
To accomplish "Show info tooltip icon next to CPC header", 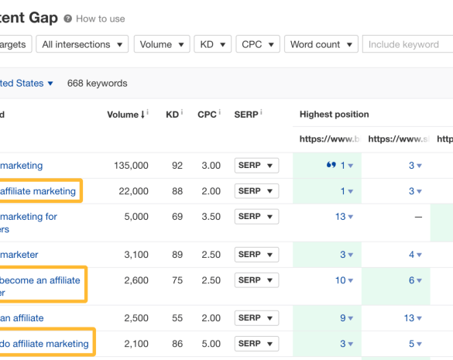I will click(220, 111).
